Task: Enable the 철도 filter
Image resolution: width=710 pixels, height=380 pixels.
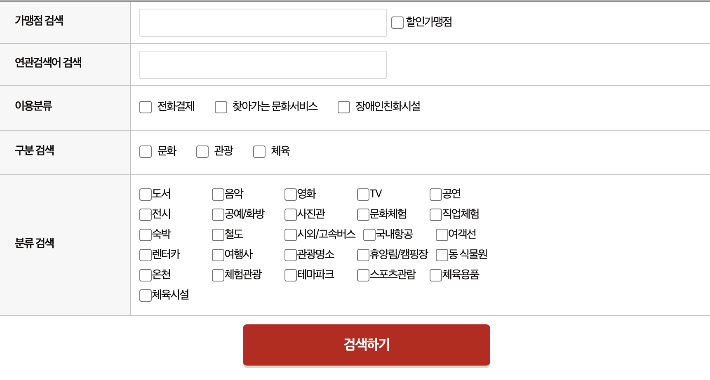Action: tap(217, 235)
